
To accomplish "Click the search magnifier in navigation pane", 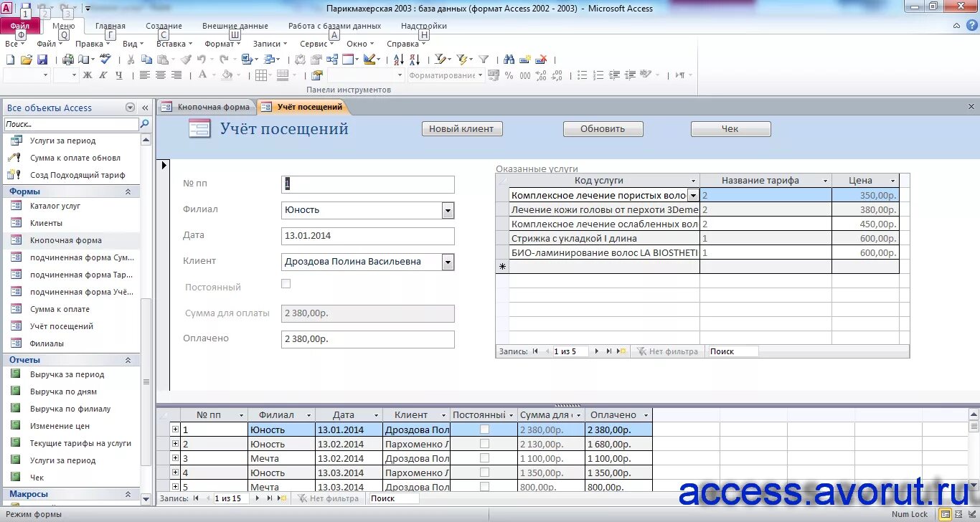I will [x=145, y=124].
